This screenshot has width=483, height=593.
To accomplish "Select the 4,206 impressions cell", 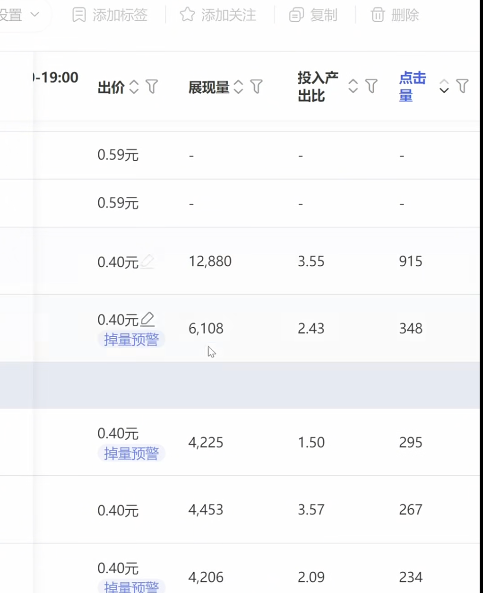I will pyautogui.click(x=206, y=577).
